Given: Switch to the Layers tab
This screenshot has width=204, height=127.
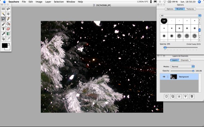Looking at the screenshot, I should (x=175, y=60).
